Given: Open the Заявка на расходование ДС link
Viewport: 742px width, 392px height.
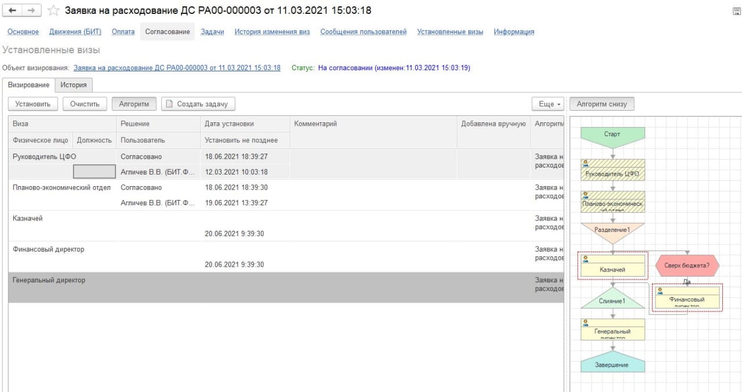Looking at the screenshot, I should tap(177, 68).
